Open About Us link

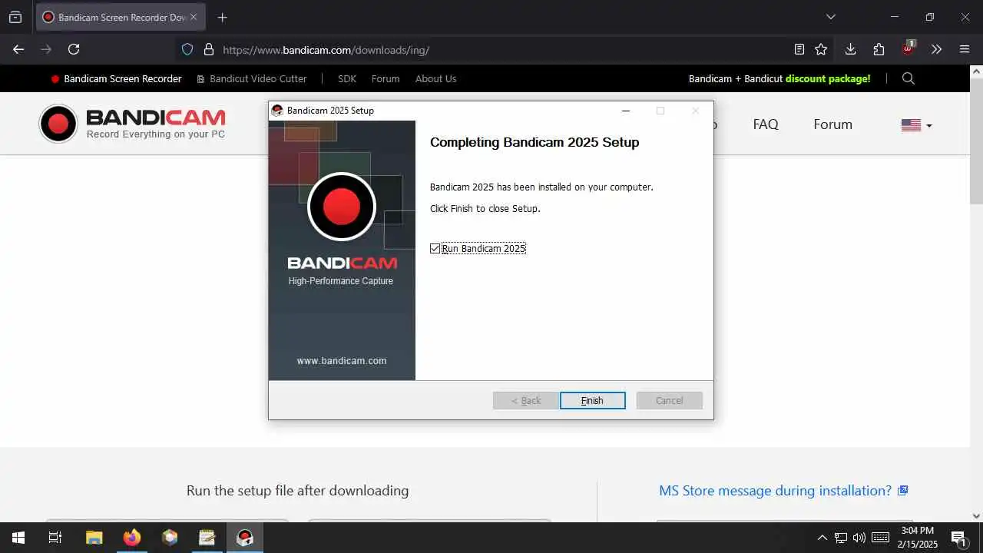point(435,78)
